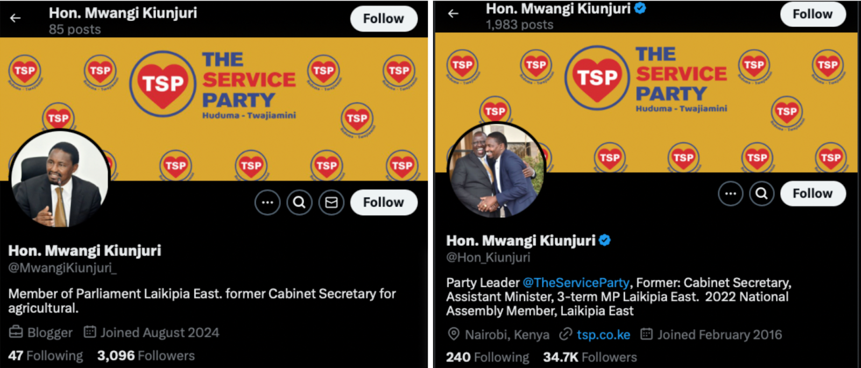861x368 pixels.
Task: Follow @MwangiKiunjuri_ from the top header
Action: (384, 19)
